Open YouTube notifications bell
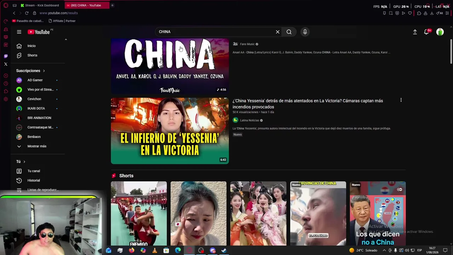Viewport: 453px width, 255px height. coord(427,32)
